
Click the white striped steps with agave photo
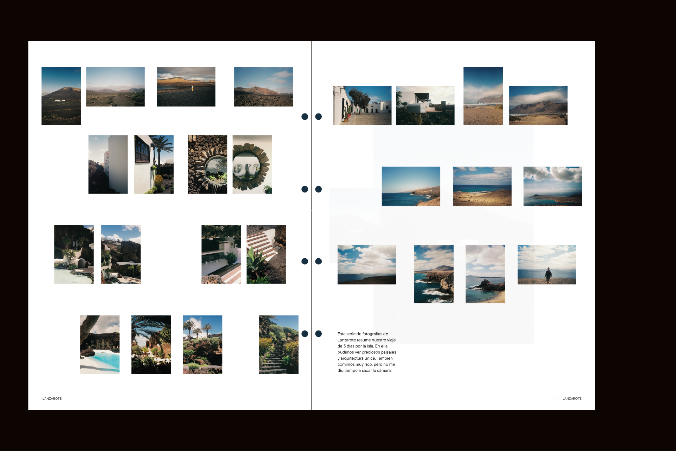pos(266,254)
